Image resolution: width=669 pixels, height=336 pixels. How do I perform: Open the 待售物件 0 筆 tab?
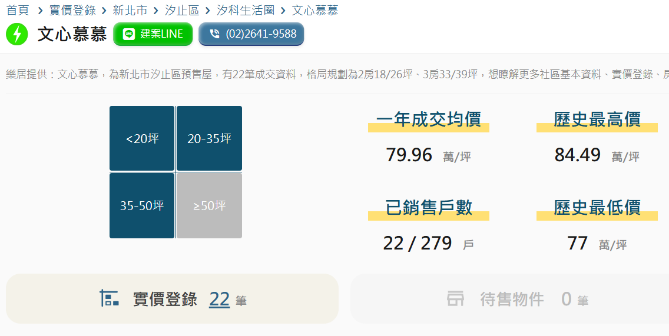tap(510, 298)
